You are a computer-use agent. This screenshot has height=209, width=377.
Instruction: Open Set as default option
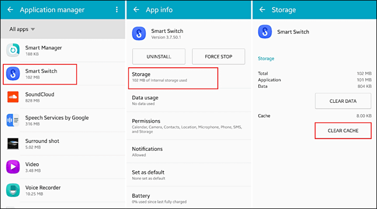pos(188,175)
